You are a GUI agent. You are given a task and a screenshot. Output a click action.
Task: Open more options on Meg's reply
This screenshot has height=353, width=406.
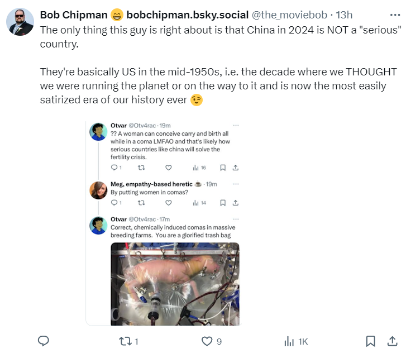[x=235, y=184]
